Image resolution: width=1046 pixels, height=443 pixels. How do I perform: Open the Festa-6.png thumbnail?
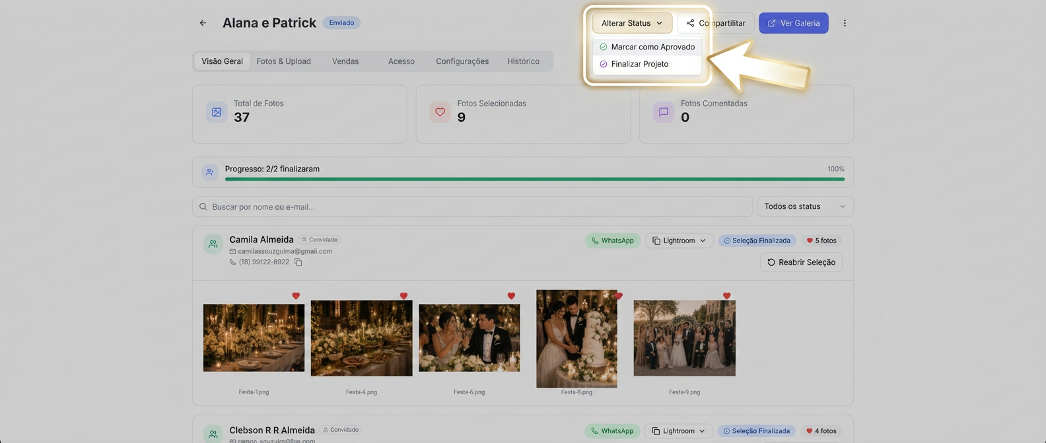470,338
